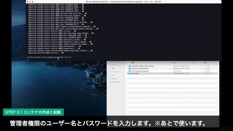Click the DOCKER_NGINX_PHP_MYSQL folder icon
The width and height of the screenshot is (233, 131).
[x=130, y=66]
